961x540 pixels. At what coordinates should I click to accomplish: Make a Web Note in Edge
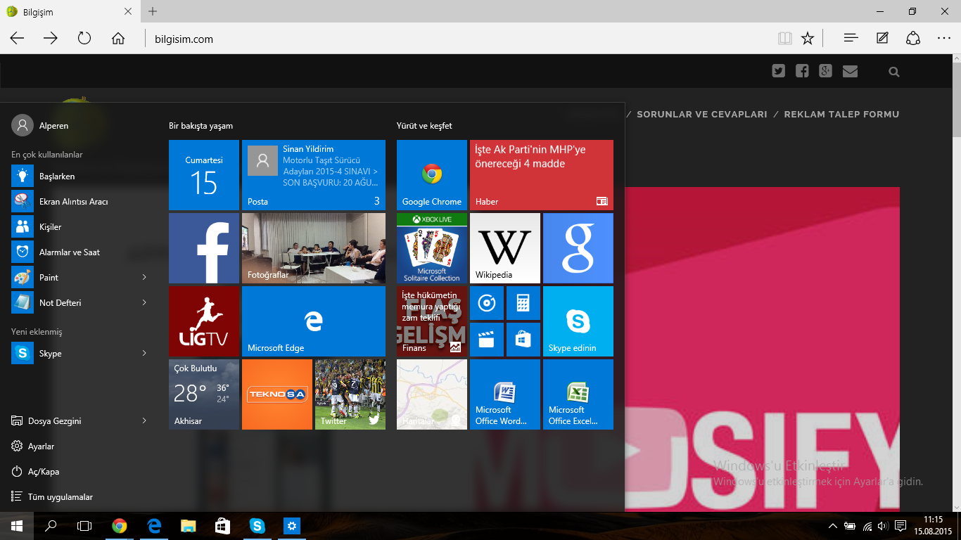coord(882,39)
